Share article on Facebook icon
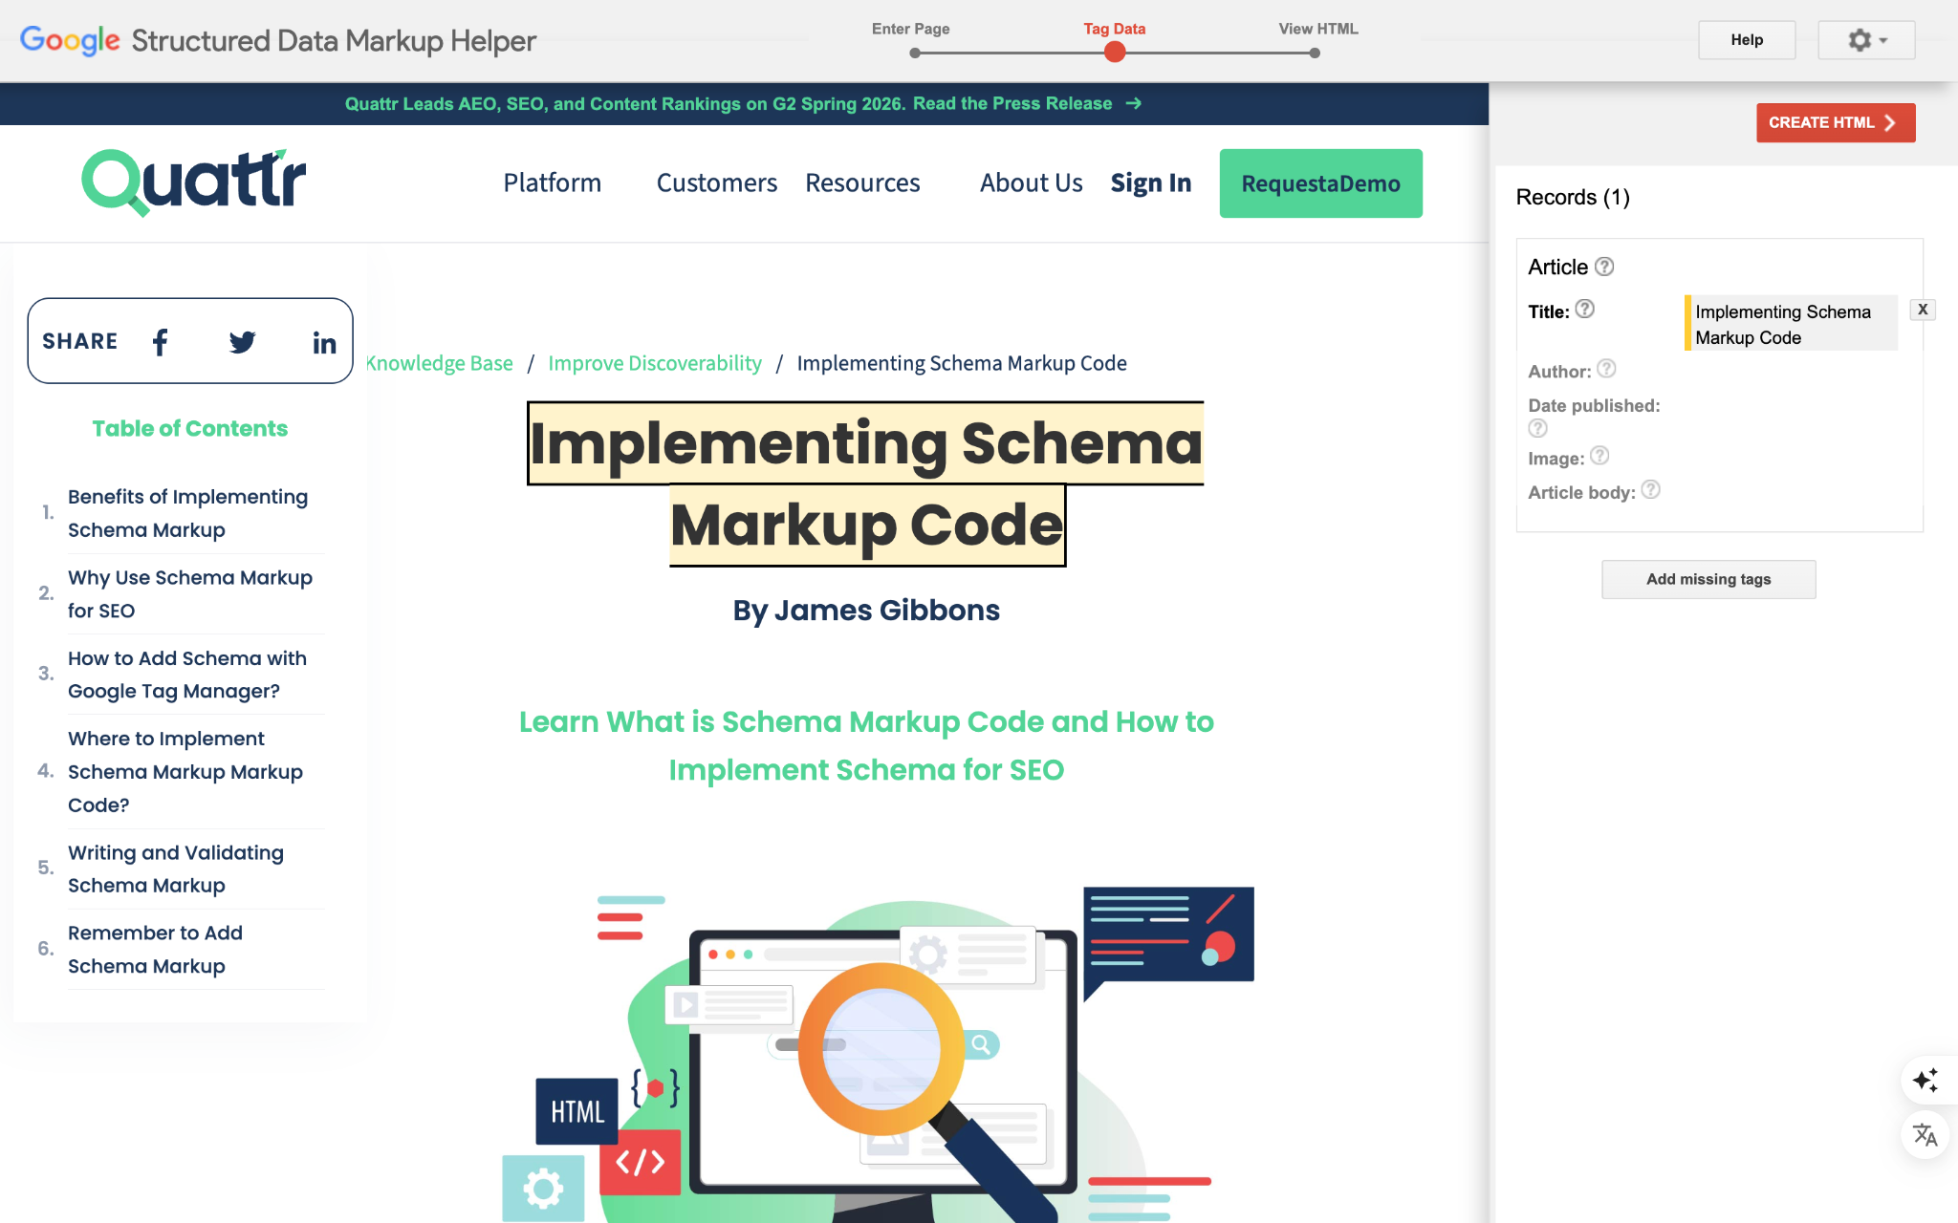 pos(161,342)
